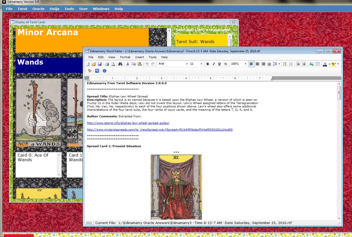Viewport: 352px width, 237px height.
Task: Select center text alignment
Action: point(257,64)
